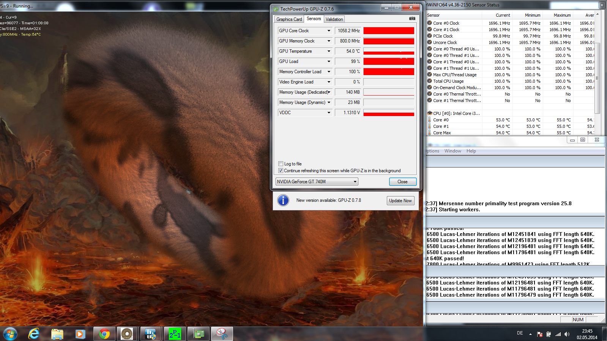Open the Window menu in Prime95
The width and height of the screenshot is (607, 341).
pyautogui.click(x=453, y=151)
